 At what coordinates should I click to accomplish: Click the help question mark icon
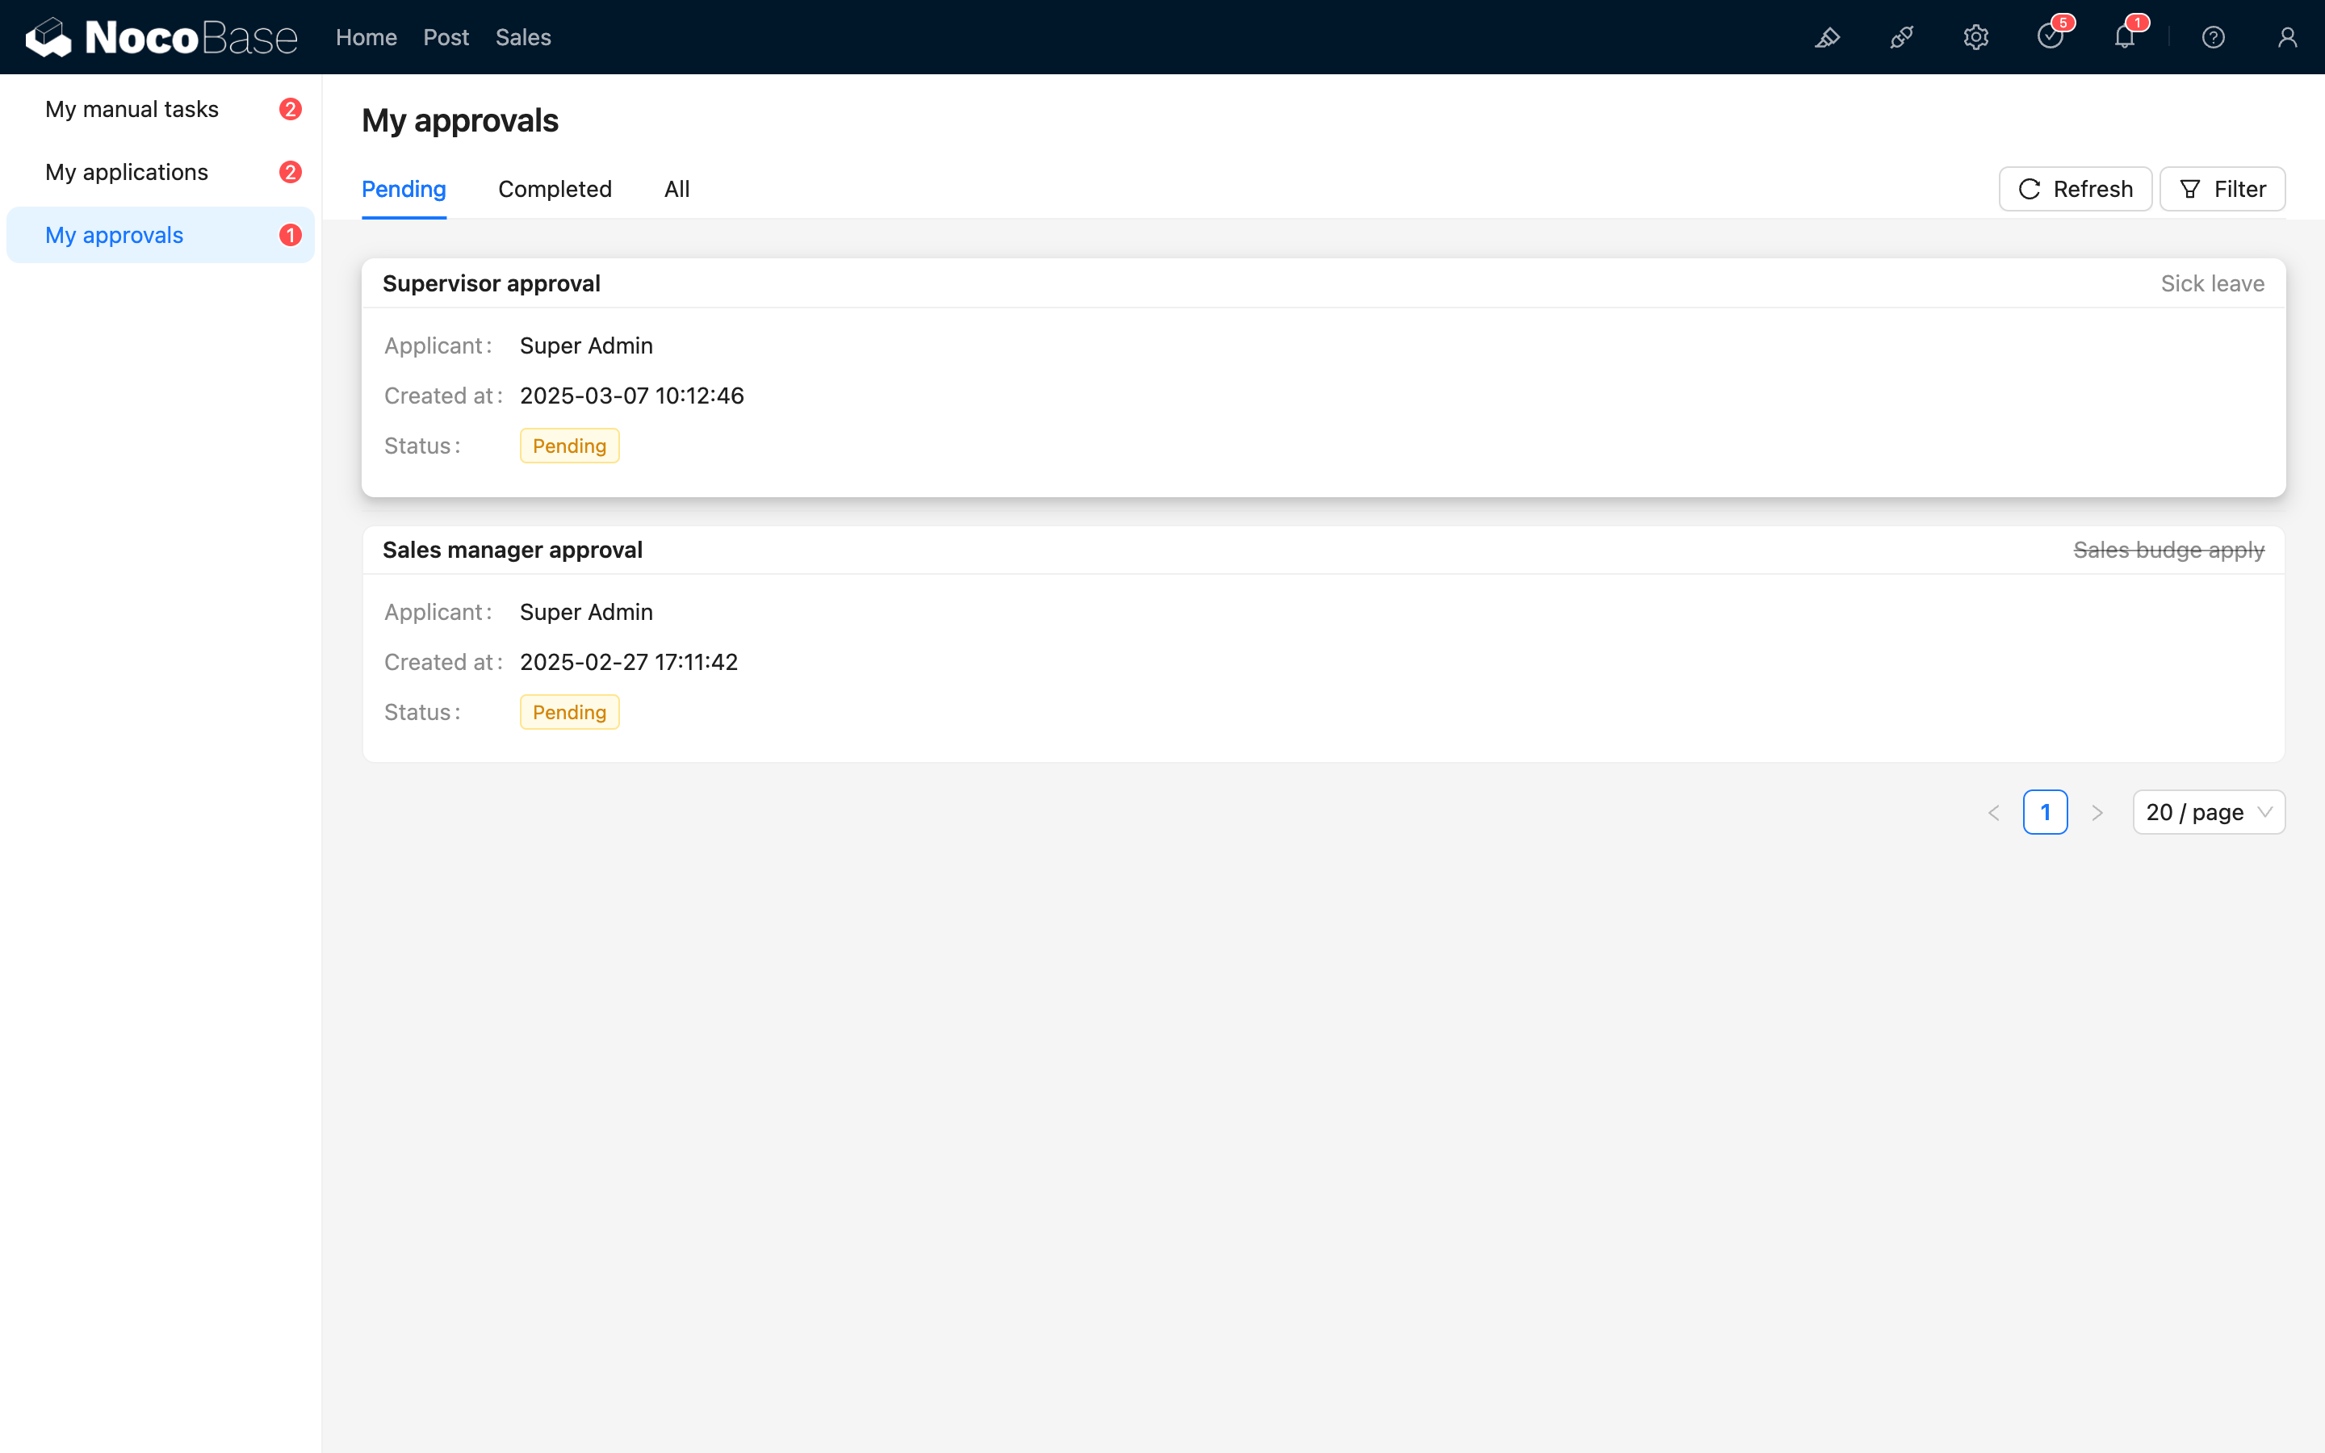point(2213,37)
